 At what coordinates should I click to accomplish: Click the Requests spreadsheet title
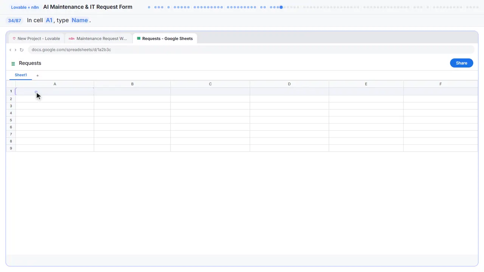click(x=30, y=63)
